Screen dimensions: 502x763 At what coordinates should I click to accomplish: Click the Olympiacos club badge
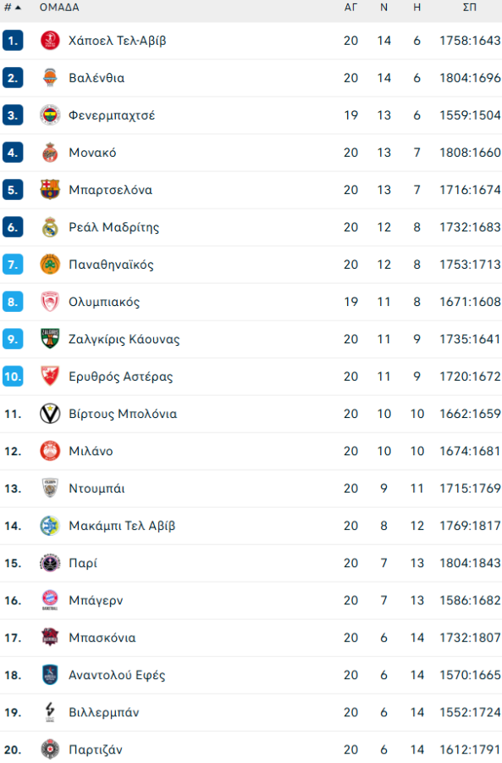[x=48, y=301]
